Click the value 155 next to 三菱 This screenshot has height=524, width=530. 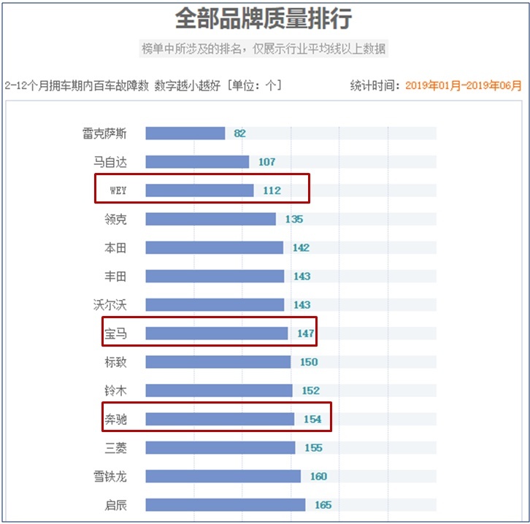coord(314,447)
